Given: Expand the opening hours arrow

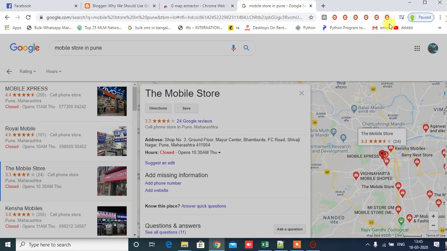Looking at the screenshot, I should [219, 153].
